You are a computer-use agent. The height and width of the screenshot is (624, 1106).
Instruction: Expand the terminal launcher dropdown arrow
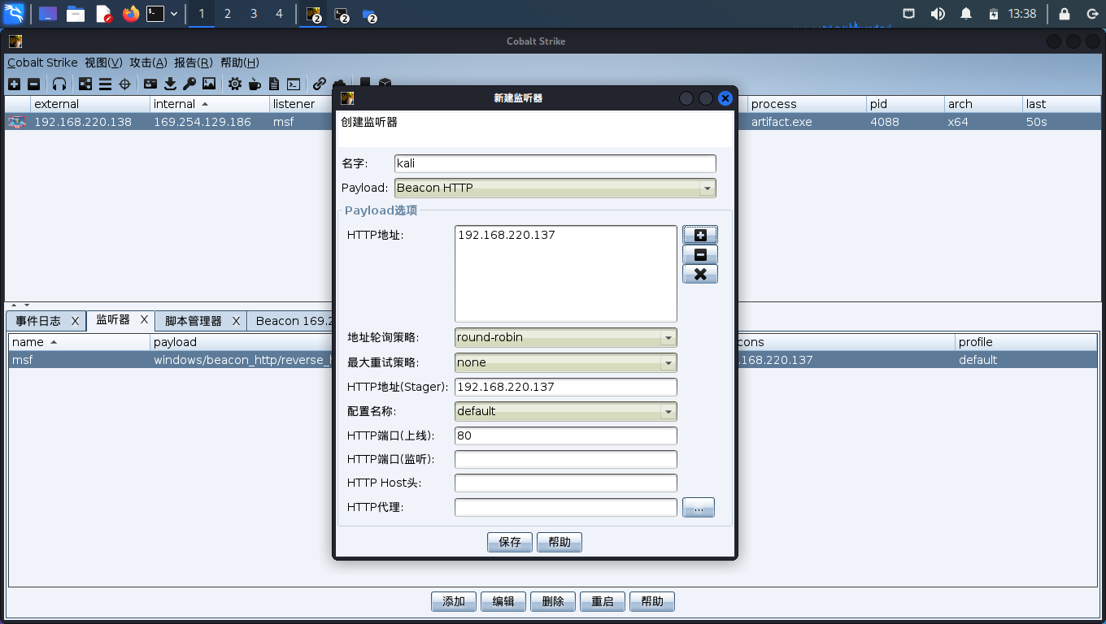coord(174,13)
